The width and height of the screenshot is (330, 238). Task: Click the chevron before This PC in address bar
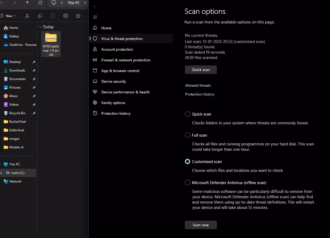[62, 3]
